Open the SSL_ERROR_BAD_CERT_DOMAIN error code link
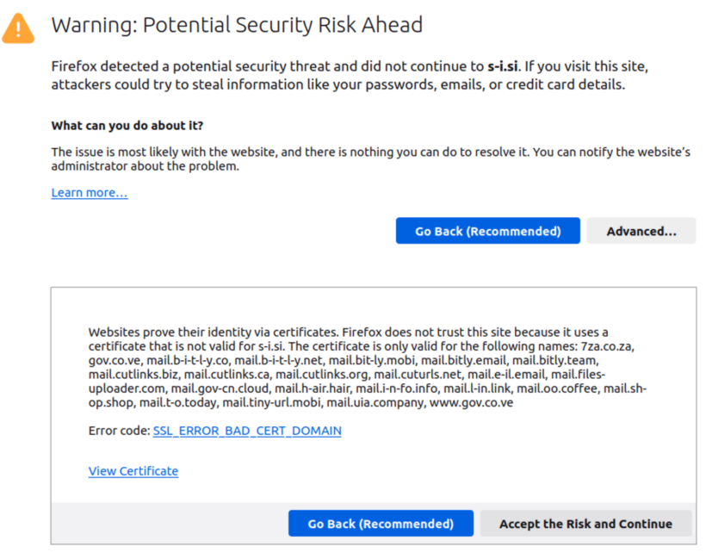Image resolution: width=706 pixels, height=553 pixels. (247, 430)
